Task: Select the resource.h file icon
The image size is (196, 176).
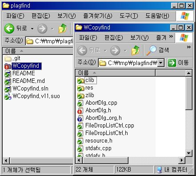Action: coord(80,141)
